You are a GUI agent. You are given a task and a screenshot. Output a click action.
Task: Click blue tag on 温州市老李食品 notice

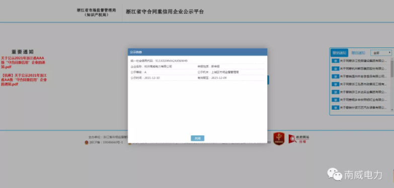335,76
